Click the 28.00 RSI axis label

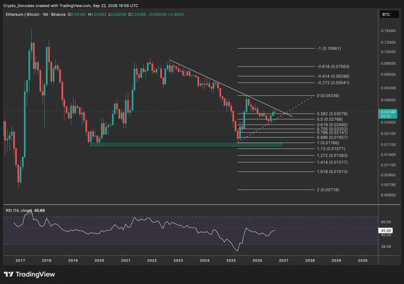click(386, 247)
